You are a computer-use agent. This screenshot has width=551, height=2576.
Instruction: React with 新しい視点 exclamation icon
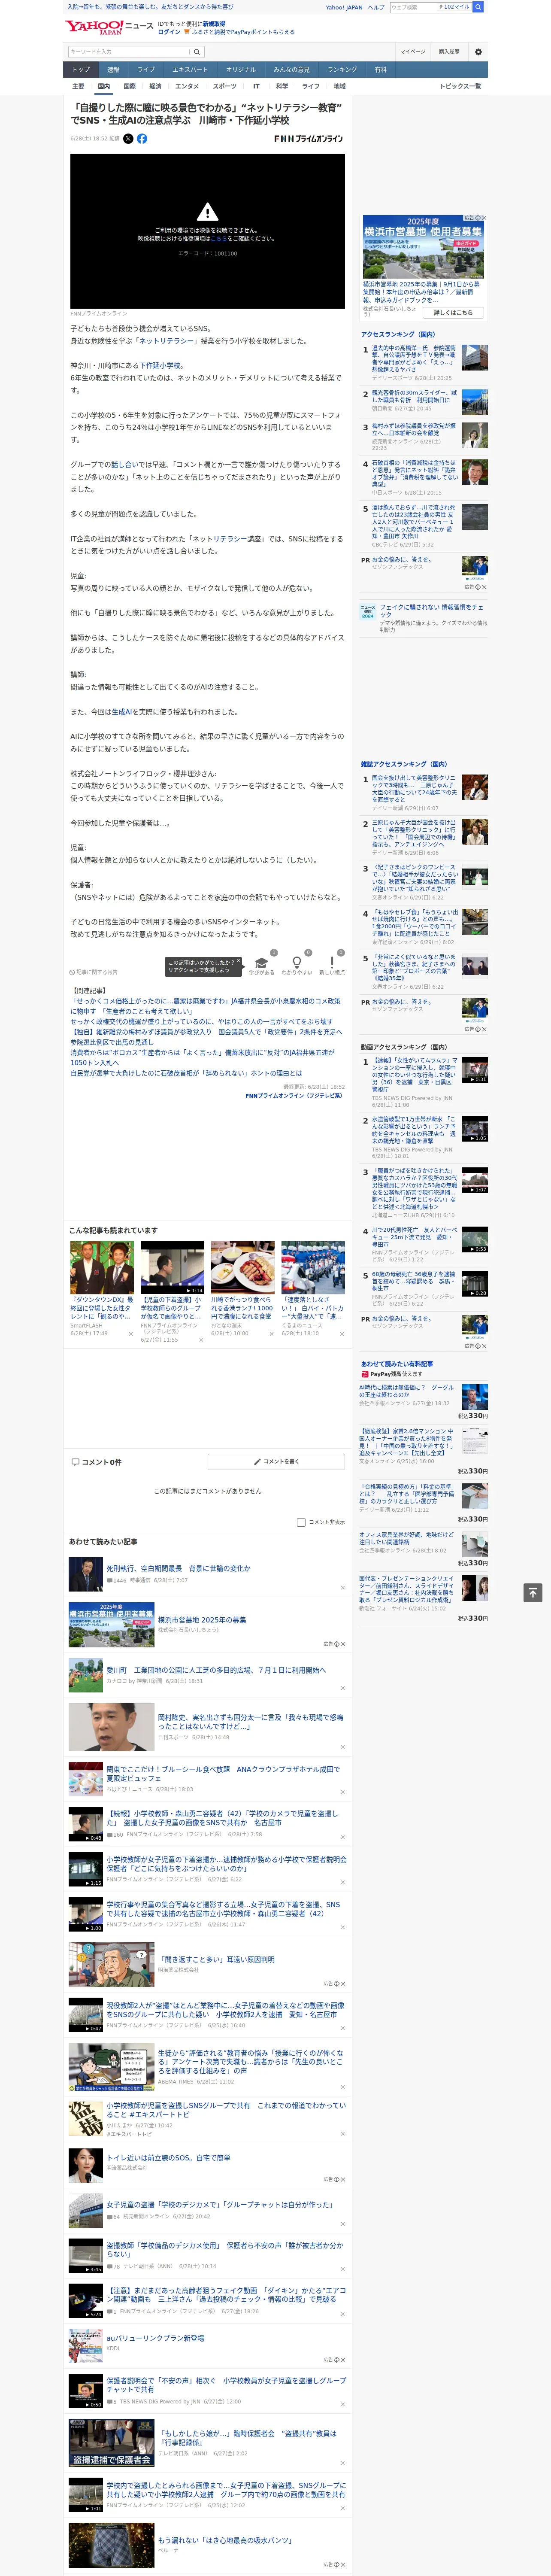(x=332, y=963)
